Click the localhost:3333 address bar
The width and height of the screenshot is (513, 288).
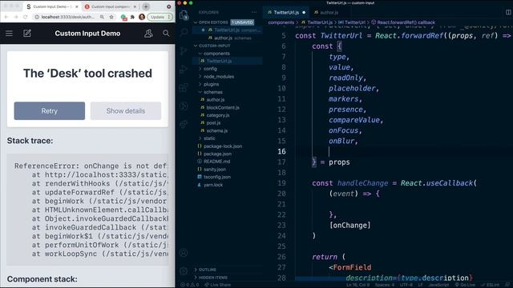click(68, 17)
